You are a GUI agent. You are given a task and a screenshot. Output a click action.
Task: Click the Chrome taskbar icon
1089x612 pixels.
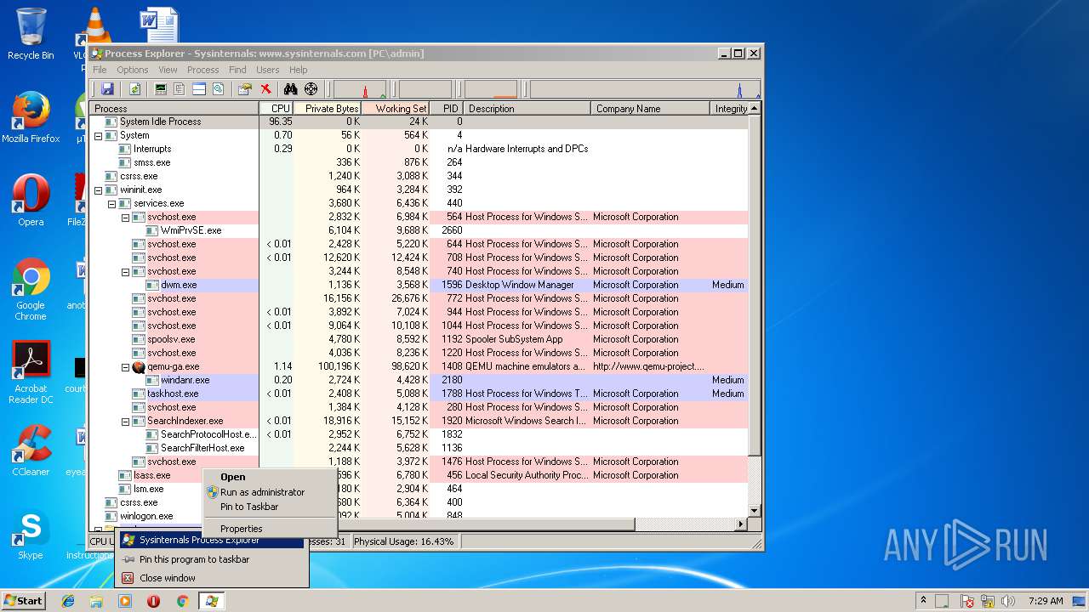point(182,601)
